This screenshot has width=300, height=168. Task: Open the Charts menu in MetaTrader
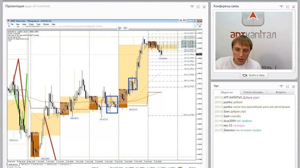pos(31,24)
